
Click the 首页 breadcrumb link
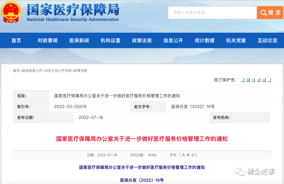[x=16, y=71]
